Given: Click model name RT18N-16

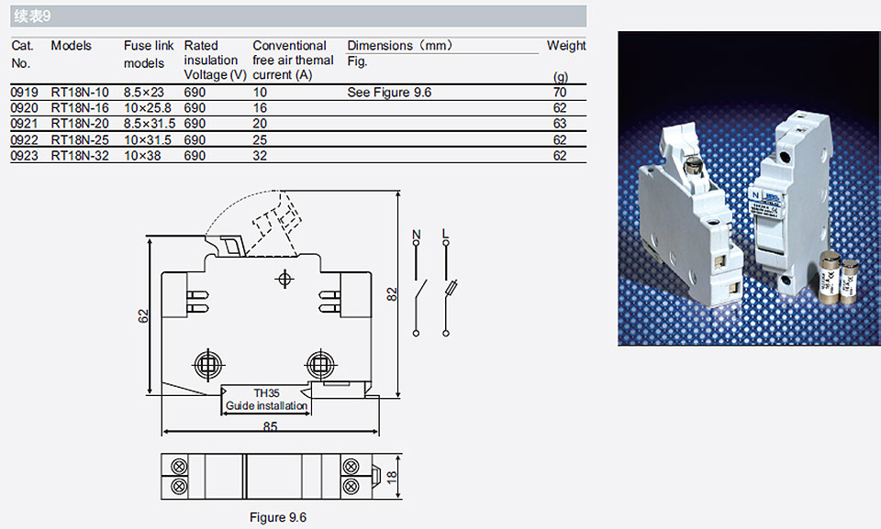Looking at the screenshot, I should (x=80, y=108).
